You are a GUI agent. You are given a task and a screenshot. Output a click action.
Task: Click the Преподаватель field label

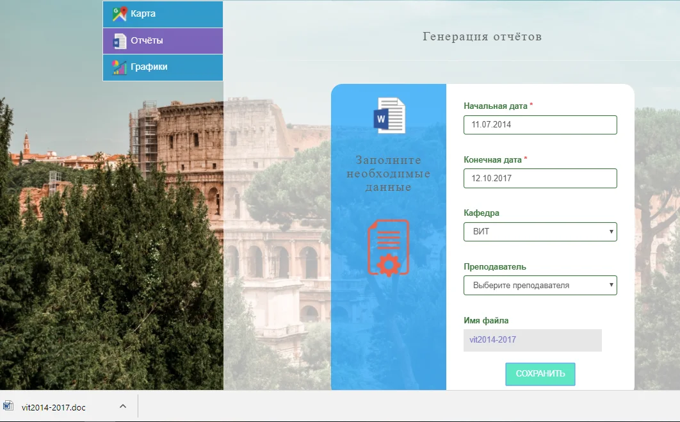point(494,267)
